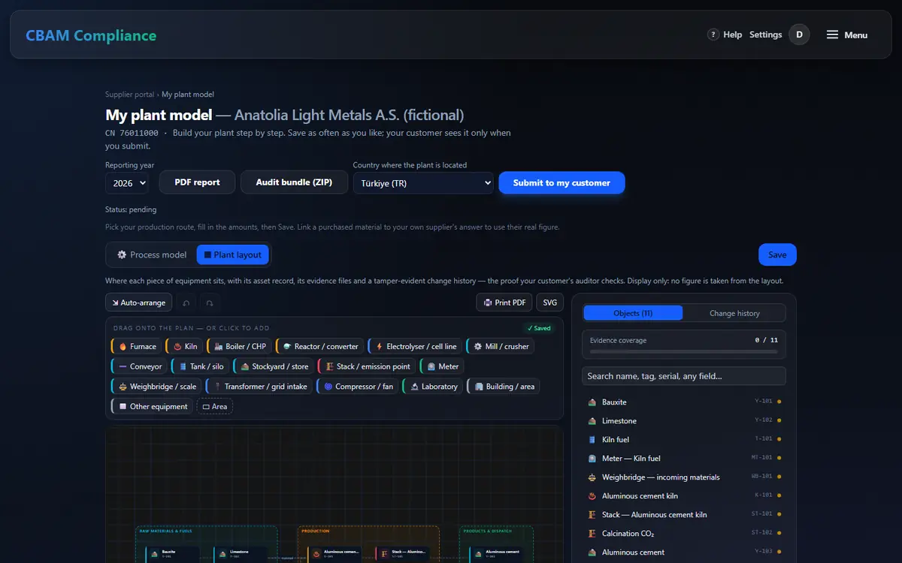Add a Boiler / CHP unit
Screen dimensions: 902x563
[240, 347]
